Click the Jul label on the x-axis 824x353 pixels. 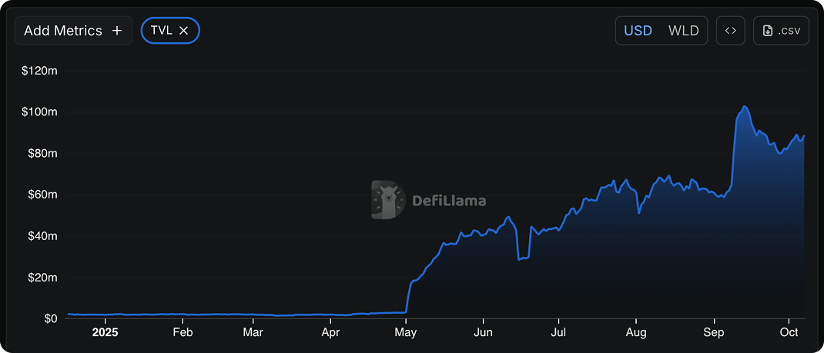(x=559, y=332)
